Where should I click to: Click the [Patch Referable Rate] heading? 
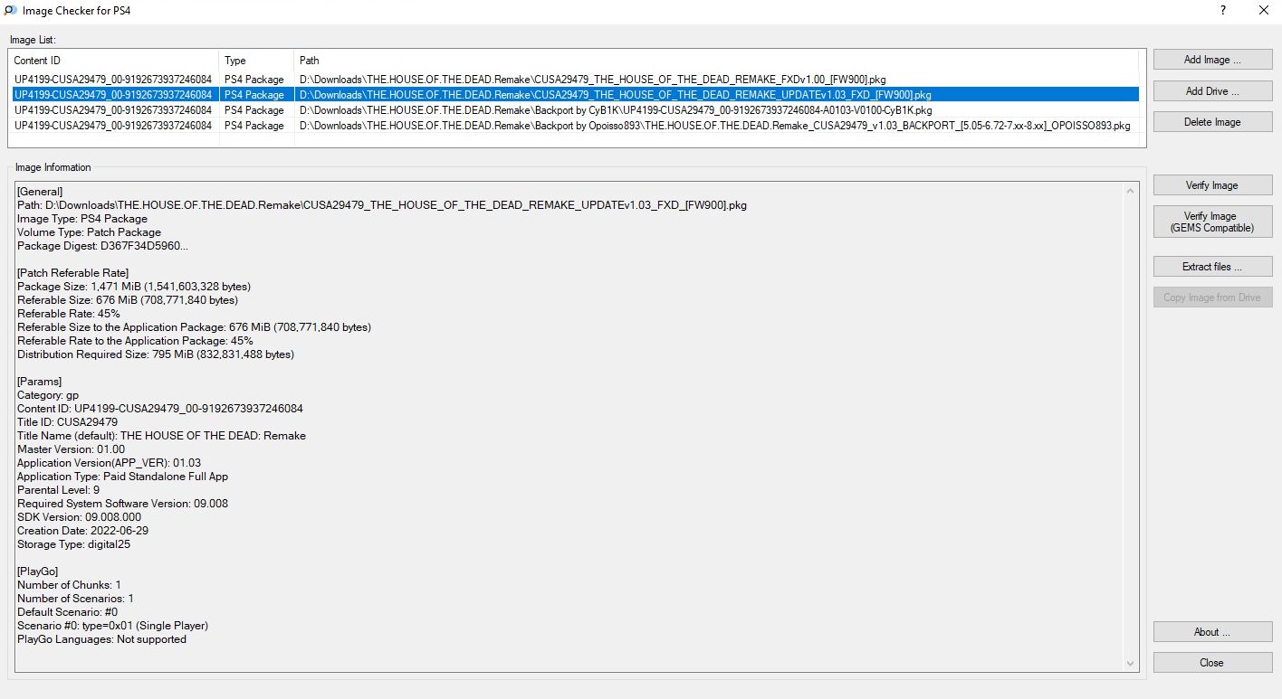pyautogui.click(x=72, y=273)
